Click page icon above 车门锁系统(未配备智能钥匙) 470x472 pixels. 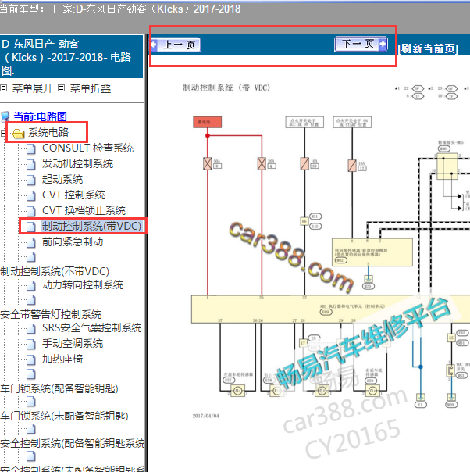coord(30,402)
